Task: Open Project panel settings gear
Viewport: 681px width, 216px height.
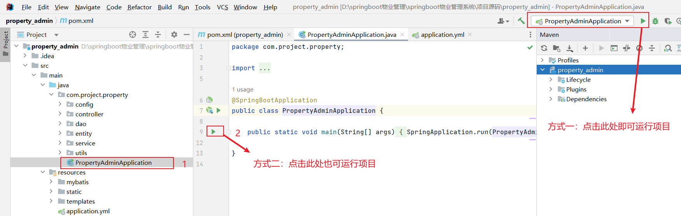Action: (x=174, y=35)
